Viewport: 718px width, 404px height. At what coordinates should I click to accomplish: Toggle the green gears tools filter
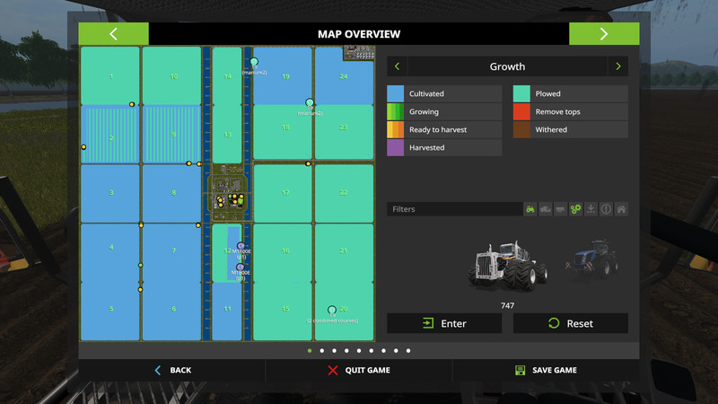click(x=576, y=209)
